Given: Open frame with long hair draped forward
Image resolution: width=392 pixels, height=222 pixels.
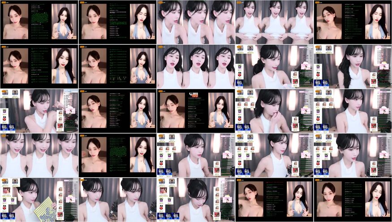Looking at the screenshot, I should [353, 66].
